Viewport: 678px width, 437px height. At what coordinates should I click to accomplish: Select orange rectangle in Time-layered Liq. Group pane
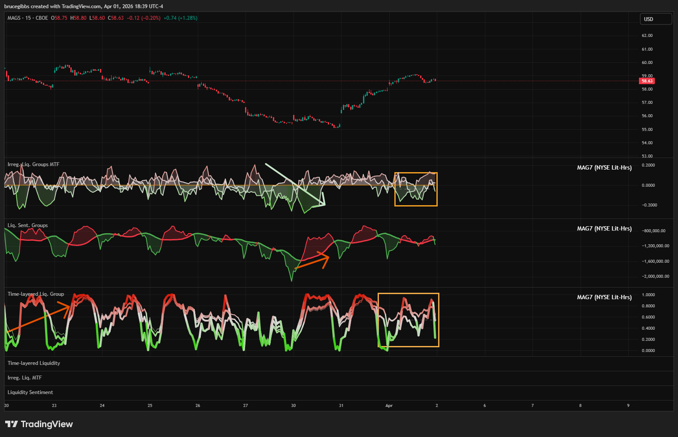[x=408, y=294]
